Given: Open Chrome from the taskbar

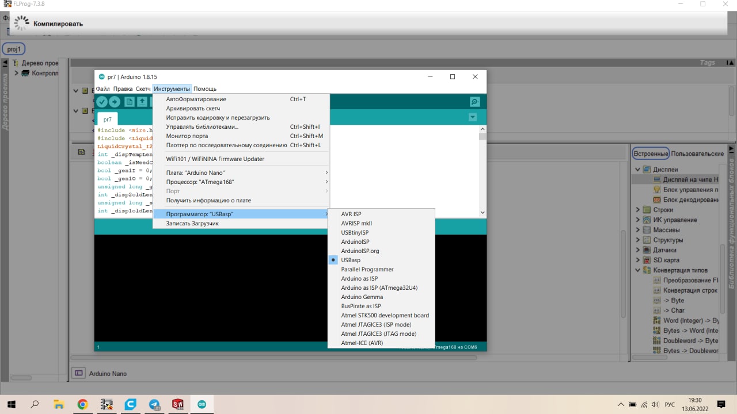Looking at the screenshot, I should (x=82, y=404).
